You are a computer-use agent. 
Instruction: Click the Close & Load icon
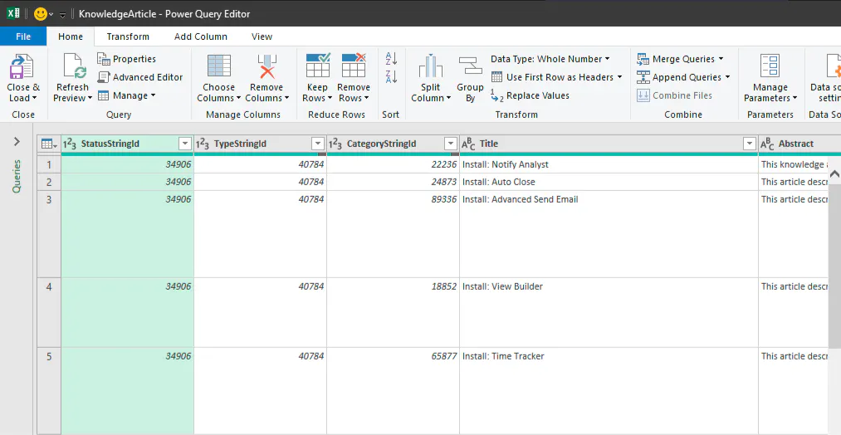[x=22, y=68]
